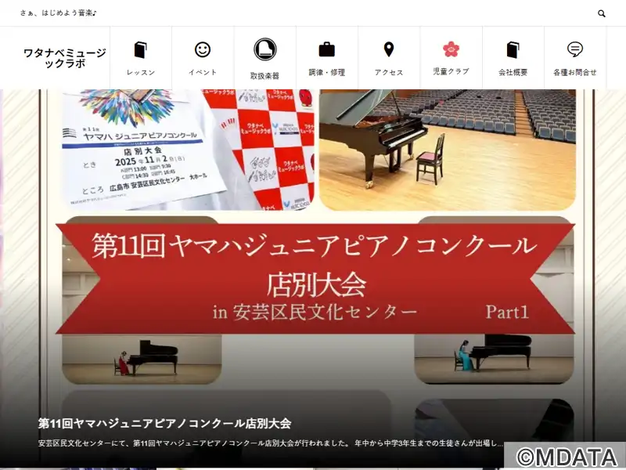Click the 取扱楽器 grand piano icon

pyautogui.click(x=265, y=49)
